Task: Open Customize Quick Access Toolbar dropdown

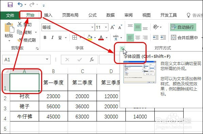Action: [44, 5]
